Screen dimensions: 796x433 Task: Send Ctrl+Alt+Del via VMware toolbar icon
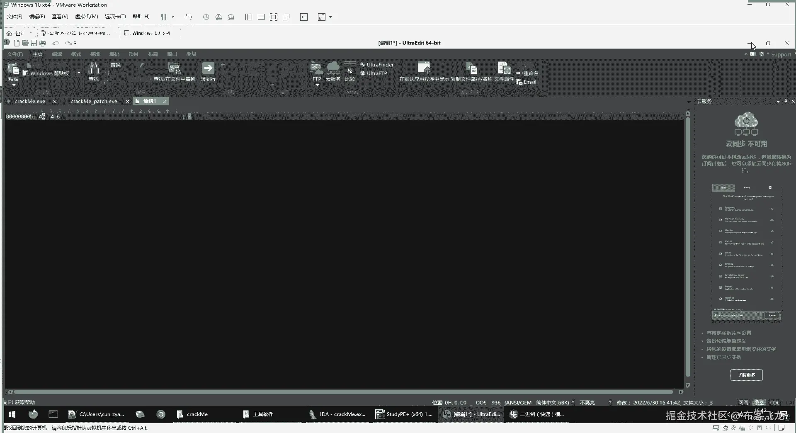click(188, 17)
